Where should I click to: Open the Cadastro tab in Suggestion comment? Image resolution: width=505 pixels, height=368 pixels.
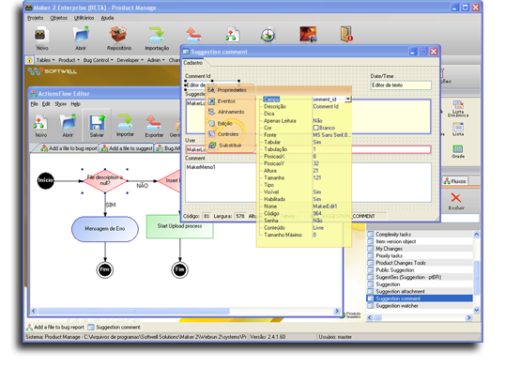[x=193, y=63]
